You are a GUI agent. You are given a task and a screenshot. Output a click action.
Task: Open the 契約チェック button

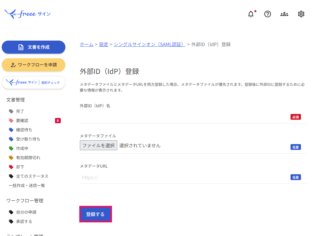coord(34,83)
